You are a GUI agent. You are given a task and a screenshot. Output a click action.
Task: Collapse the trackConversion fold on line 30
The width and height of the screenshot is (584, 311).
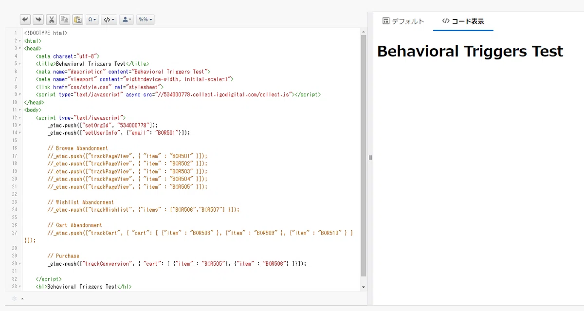pos(19,263)
